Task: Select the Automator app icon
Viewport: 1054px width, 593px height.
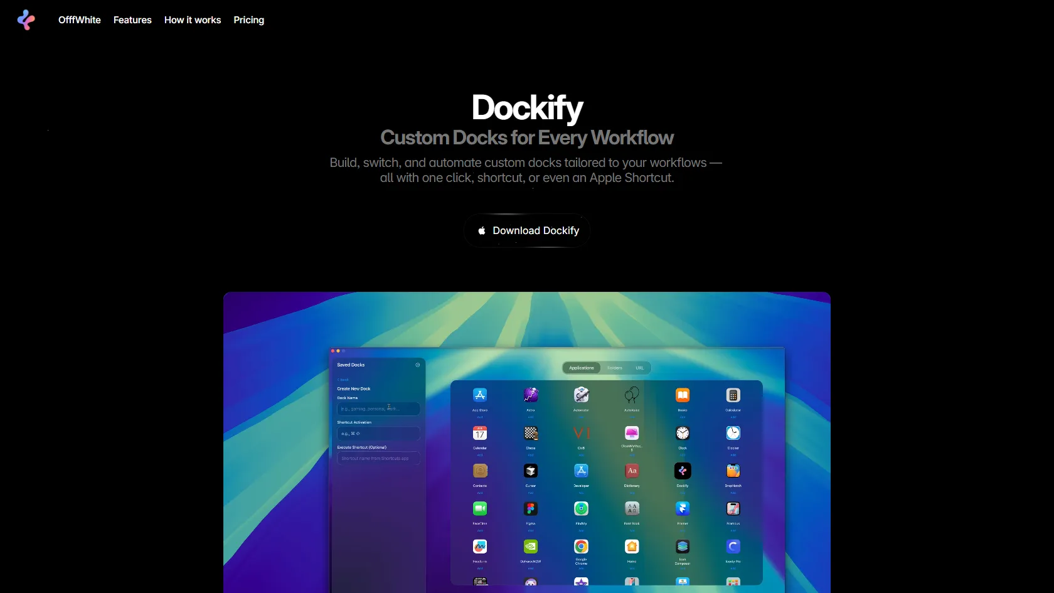Action: coord(581,395)
